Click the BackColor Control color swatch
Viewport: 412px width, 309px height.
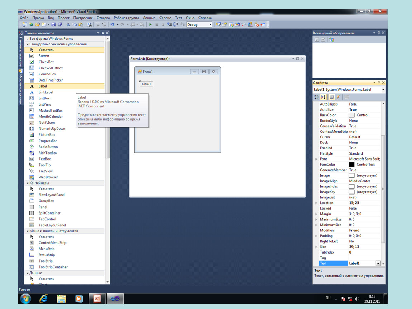[x=351, y=115]
